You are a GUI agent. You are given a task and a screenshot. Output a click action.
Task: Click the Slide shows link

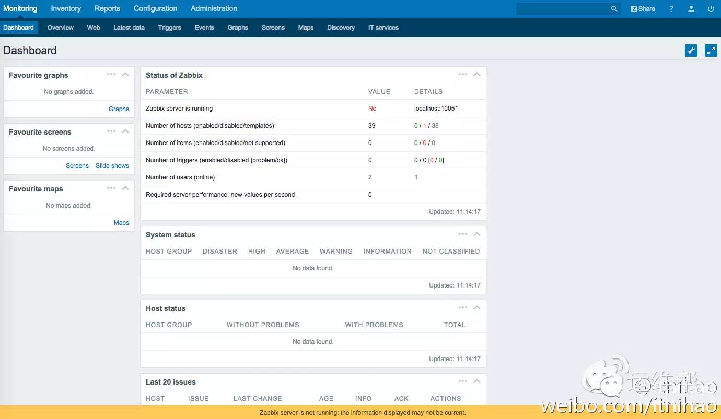point(112,166)
